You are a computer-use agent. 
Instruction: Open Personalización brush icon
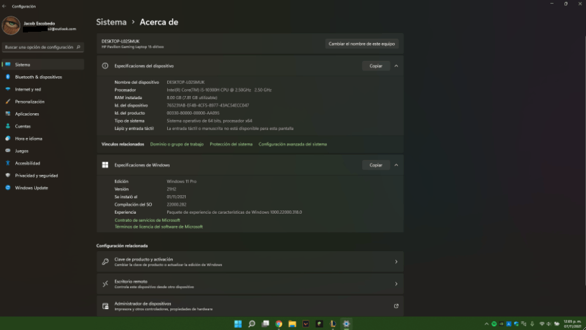pos(8,102)
